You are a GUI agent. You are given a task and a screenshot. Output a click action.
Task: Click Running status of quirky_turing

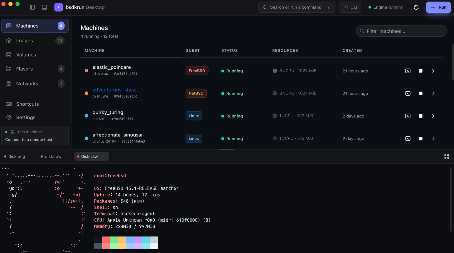(232, 116)
